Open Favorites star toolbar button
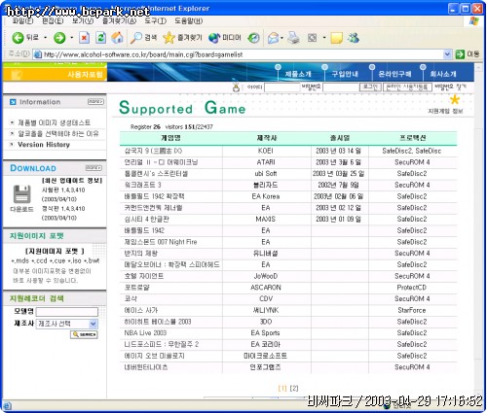 tap(182, 38)
